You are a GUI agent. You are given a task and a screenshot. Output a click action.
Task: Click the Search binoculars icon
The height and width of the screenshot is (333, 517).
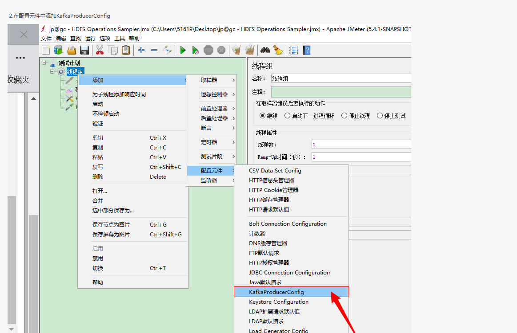pyautogui.click(x=265, y=50)
